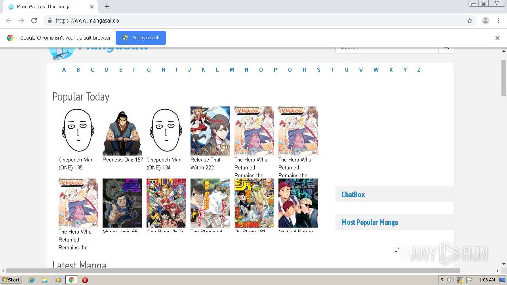
Task: Open letter B manga index
Action: point(78,70)
